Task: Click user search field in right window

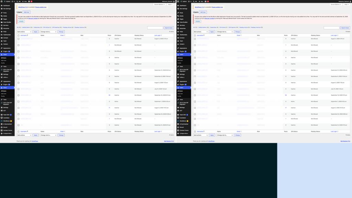Action: pyautogui.click(x=331, y=28)
